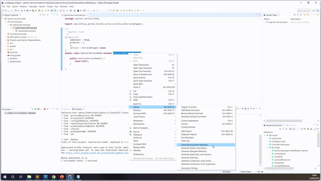The width and height of the screenshot is (321, 181).
Task: Toggle Link with Editor in Project Explorer
Action: pos(43,15)
